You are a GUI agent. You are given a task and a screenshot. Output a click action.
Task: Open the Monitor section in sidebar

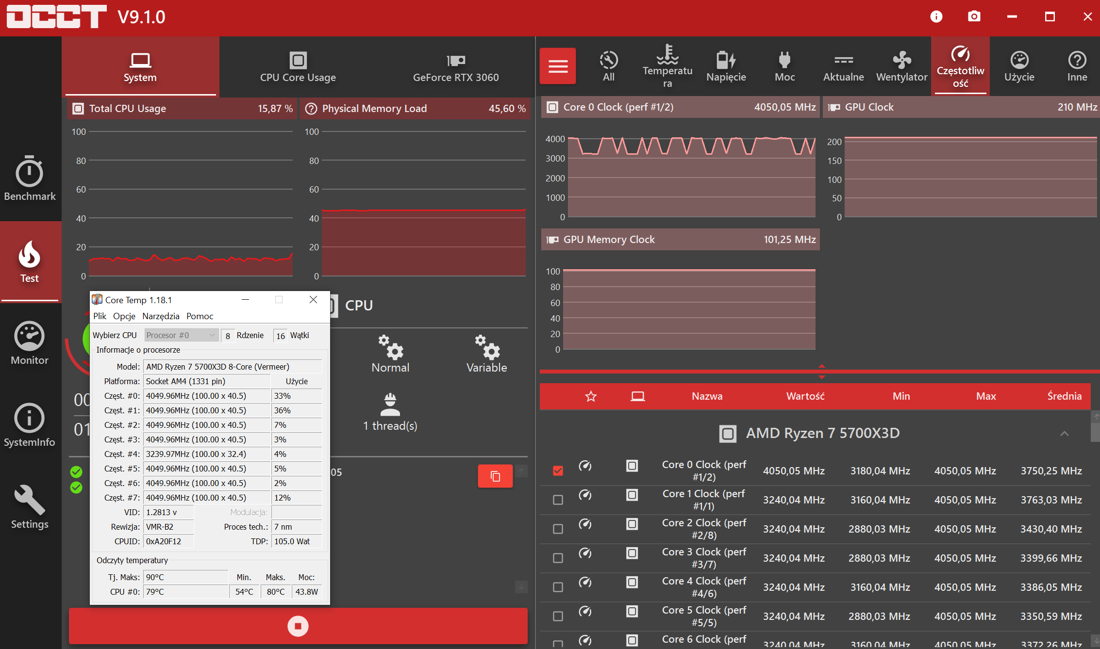tap(30, 343)
